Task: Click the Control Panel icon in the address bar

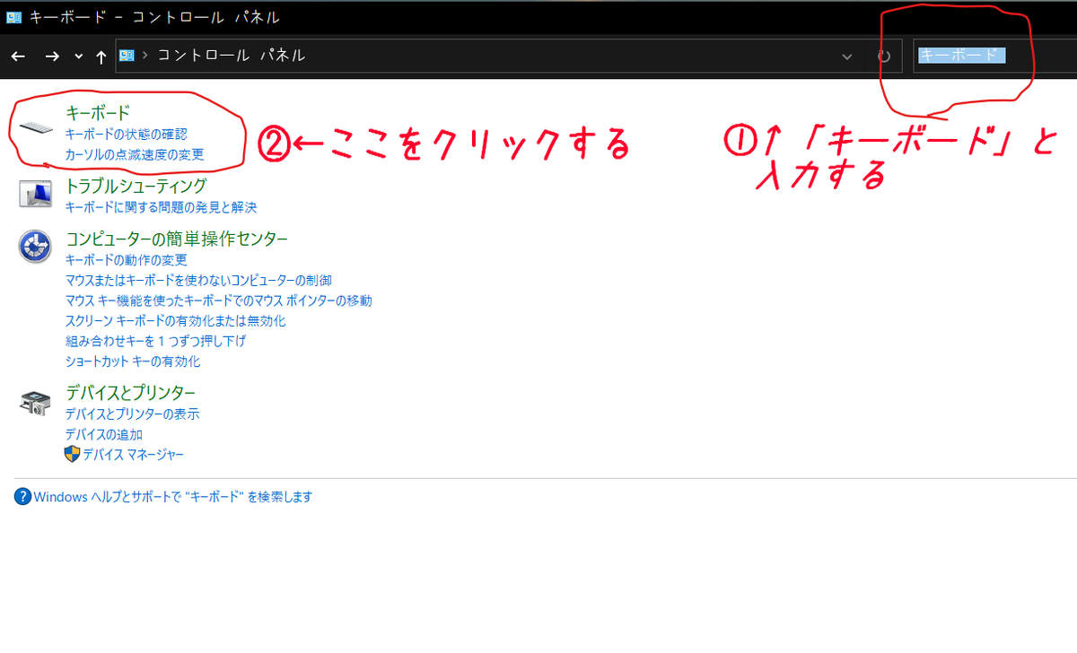Action: click(x=126, y=56)
